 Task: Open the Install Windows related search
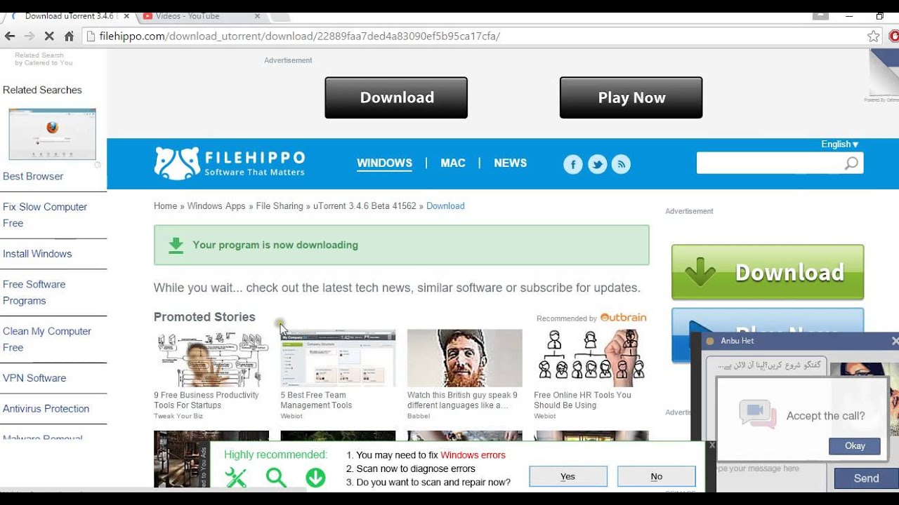point(37,254)
